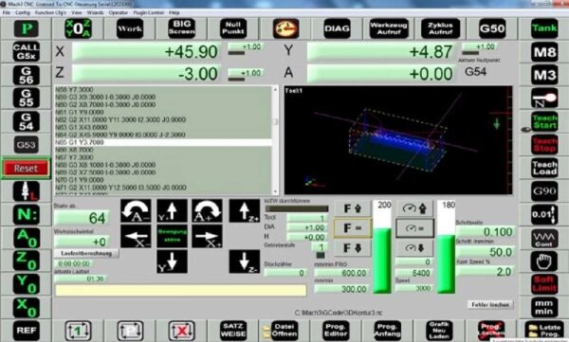This screenshot has height=342, width=569.
Task: Select G-code line N66 X8.7000
Action: click(162, 150)
